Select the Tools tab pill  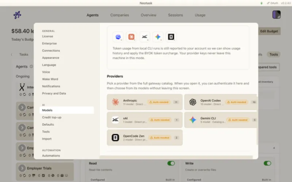click(x=273, y=54)
